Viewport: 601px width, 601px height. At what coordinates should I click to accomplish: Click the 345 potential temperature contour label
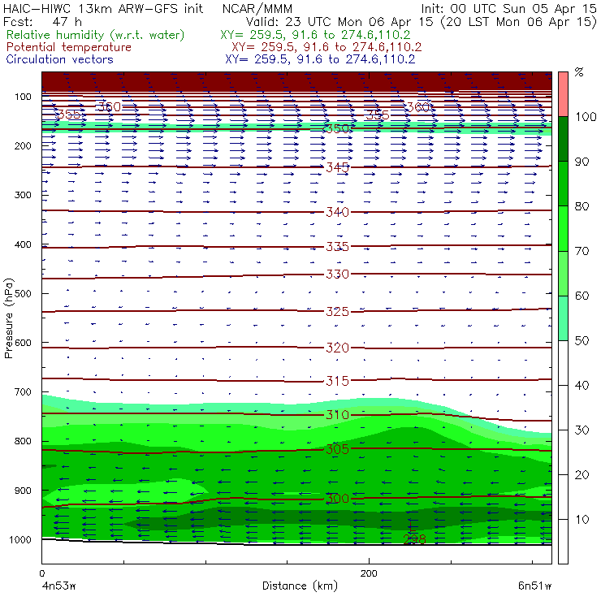tap(337, 167)
